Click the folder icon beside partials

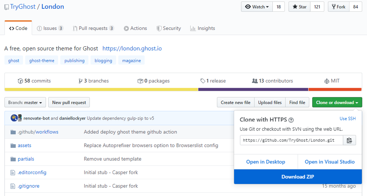click(x=13, y=159)
